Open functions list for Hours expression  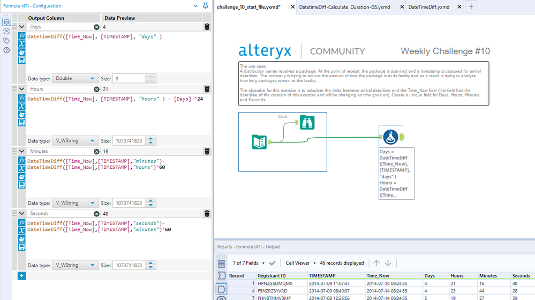pos(22,99)
